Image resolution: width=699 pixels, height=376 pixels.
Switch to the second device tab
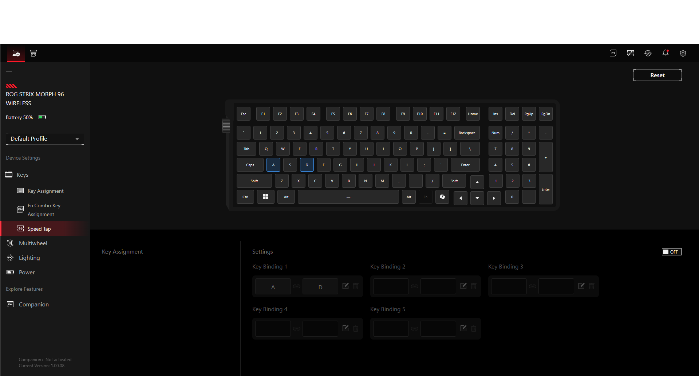coord(33,53)
